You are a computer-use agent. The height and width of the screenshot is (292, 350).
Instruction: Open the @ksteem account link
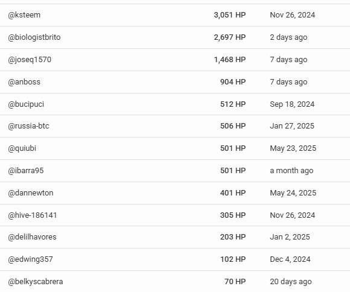coord(24,15)
